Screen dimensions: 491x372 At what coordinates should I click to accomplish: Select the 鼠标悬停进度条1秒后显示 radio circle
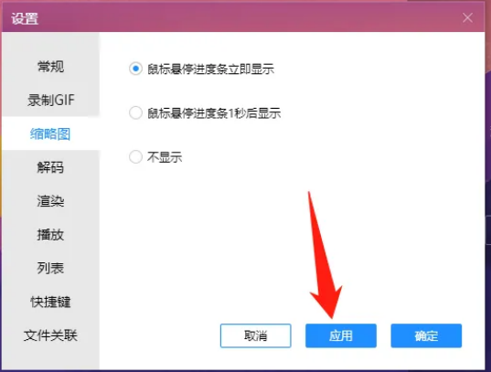135,112
